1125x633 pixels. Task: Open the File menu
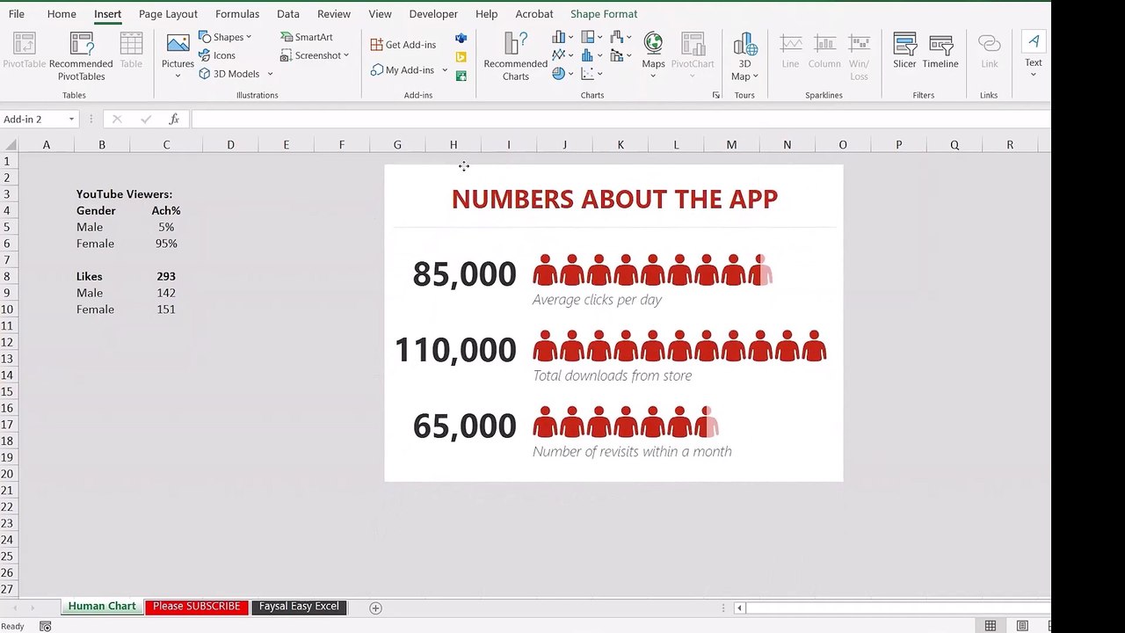coord(17,14)
